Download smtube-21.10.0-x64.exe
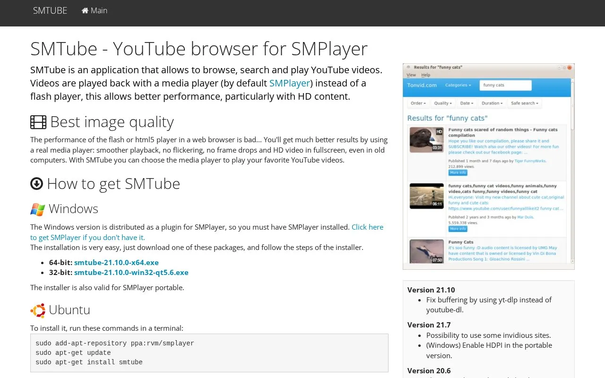This screenshot has width=605, height=378. point(116,262)
